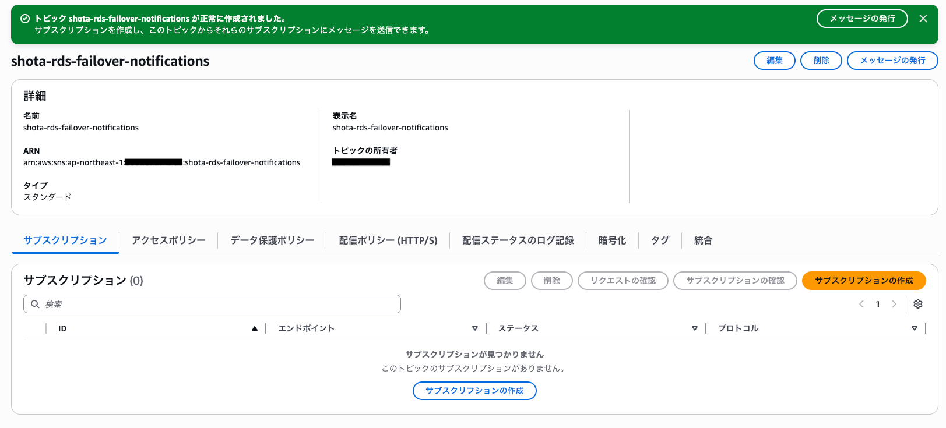Click the ステータス column header

pos(518,328)
